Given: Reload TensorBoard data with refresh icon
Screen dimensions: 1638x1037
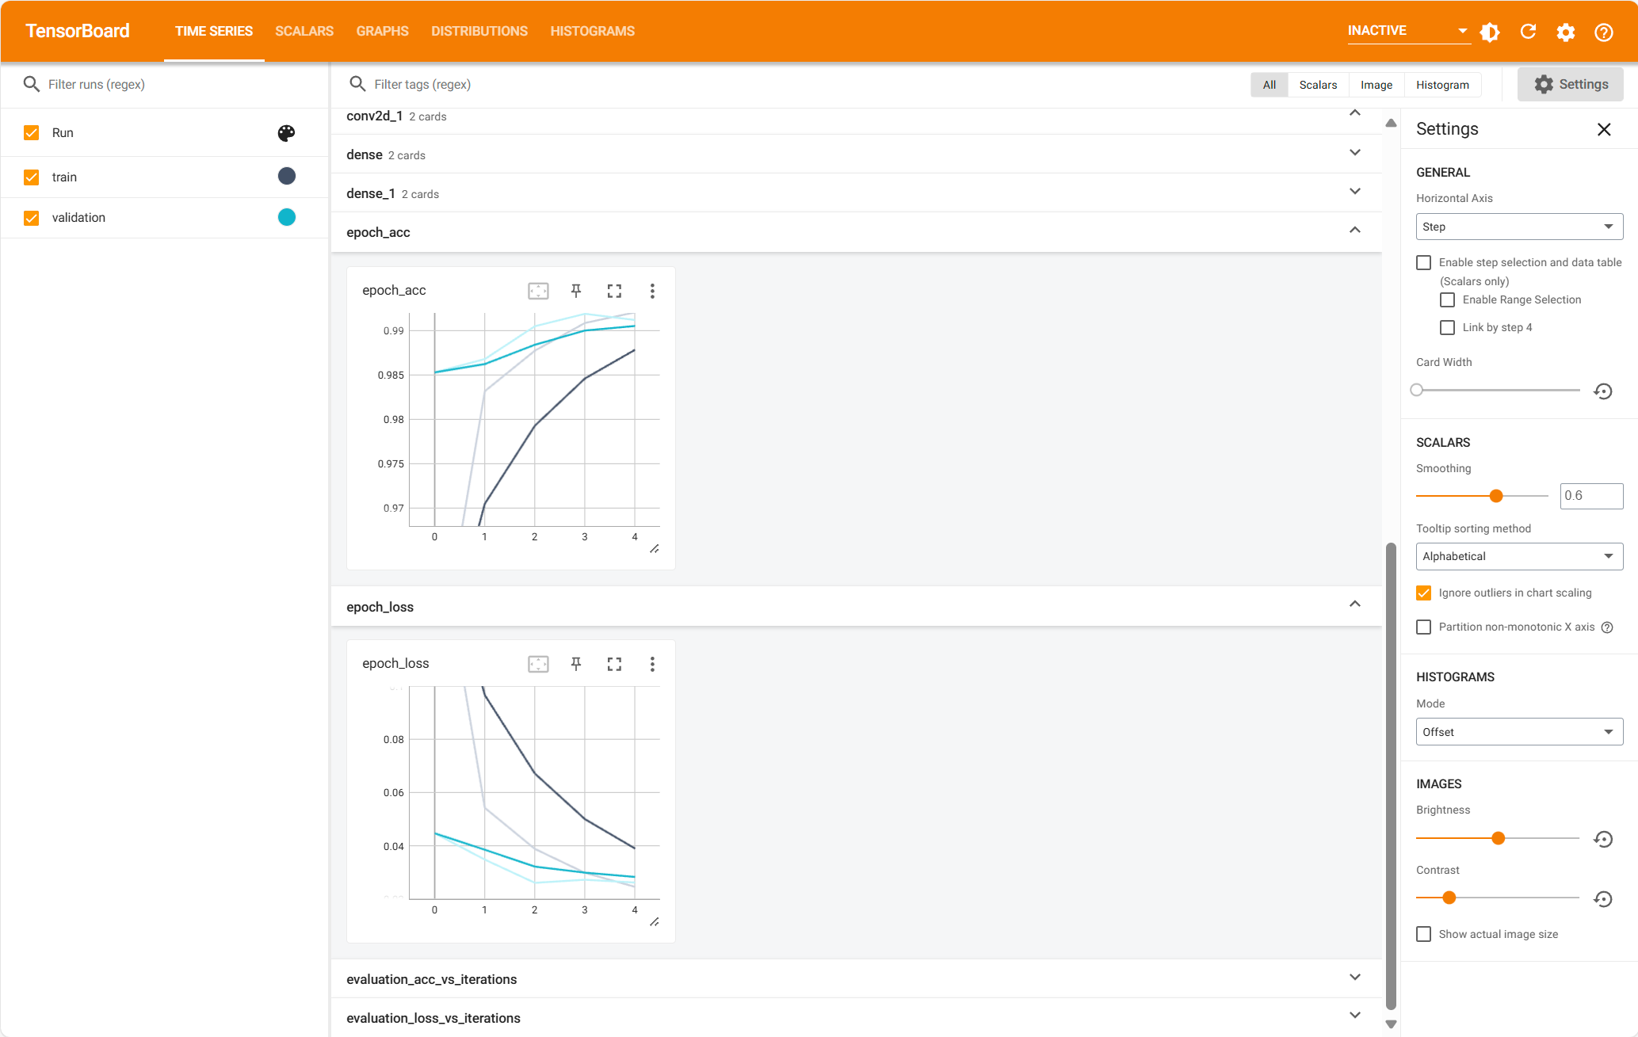Looking at the screenshot, I should [1528, 32].
